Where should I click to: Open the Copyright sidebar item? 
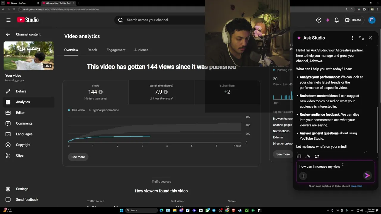coord(29,145)
